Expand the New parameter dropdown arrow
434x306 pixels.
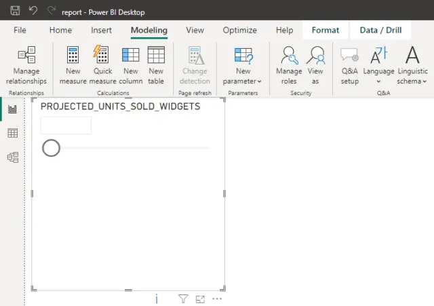259,81
